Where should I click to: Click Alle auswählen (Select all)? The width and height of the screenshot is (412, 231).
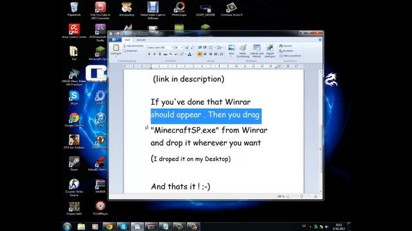(x=290, y=56)
